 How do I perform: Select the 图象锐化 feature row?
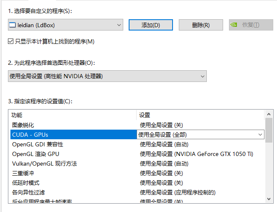point(23,125)
